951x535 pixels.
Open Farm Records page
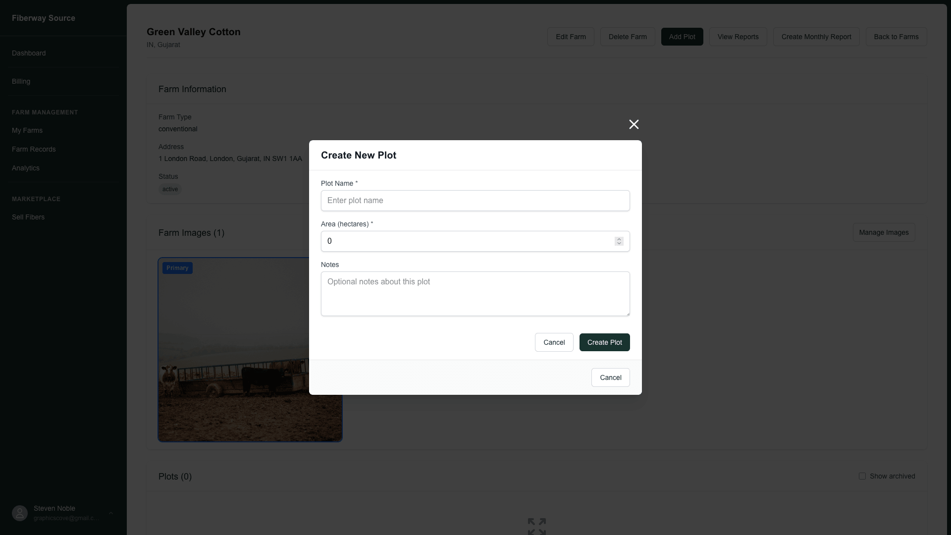pyautogui.click(x=34, y=149)
